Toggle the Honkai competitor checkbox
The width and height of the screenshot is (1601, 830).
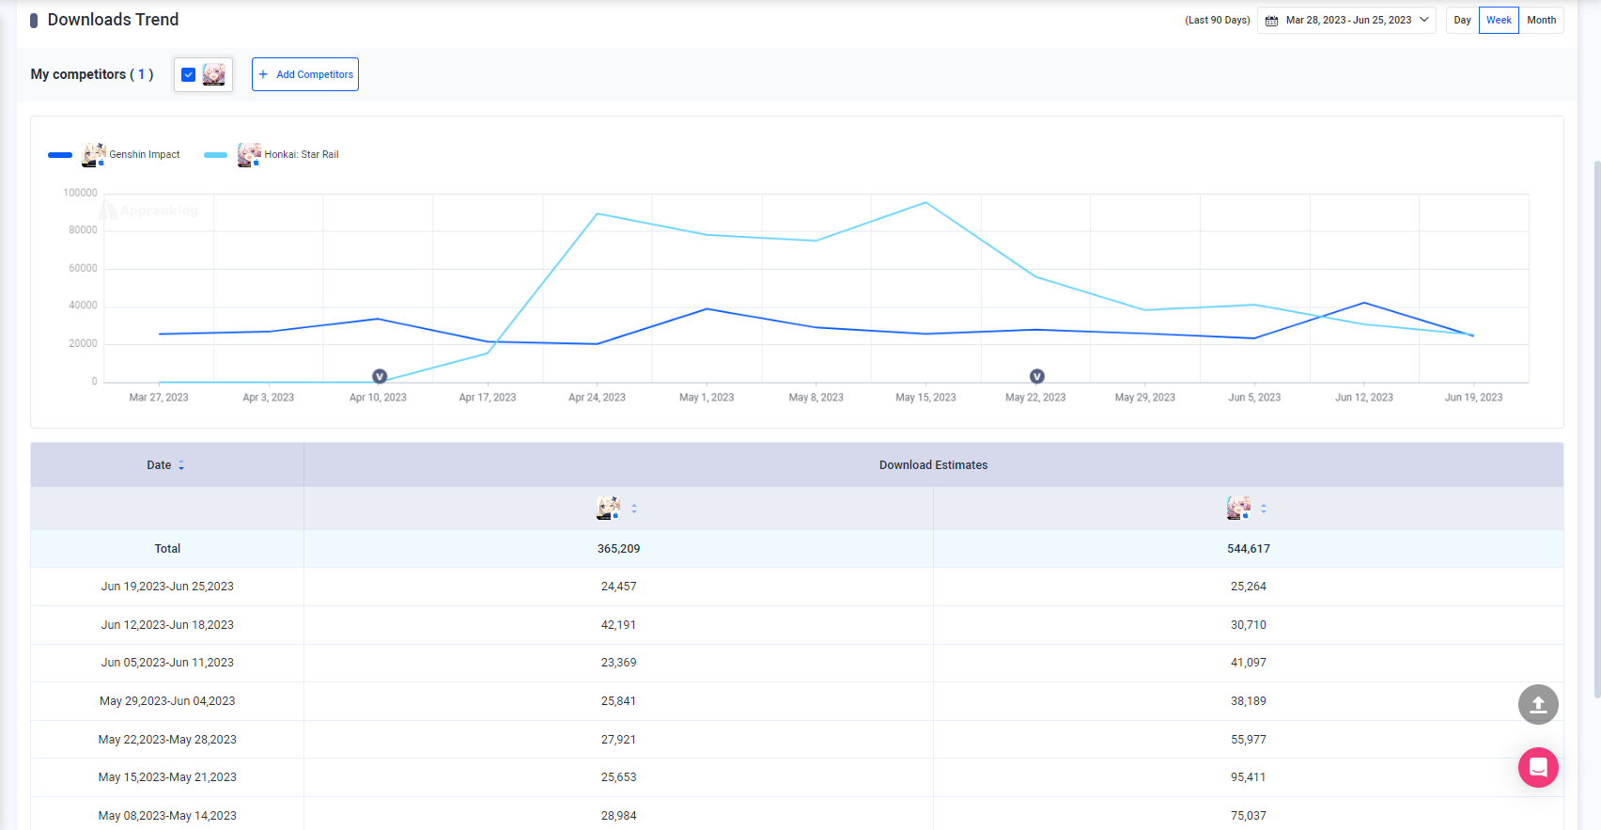tap(188, 74)
